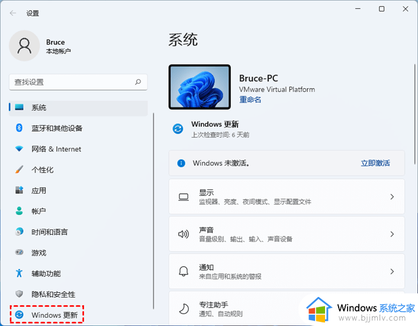The width and height of the screenshot is (418, 326).
Task: Click 重命名 link to rename PC
Action: pos(250,100)
